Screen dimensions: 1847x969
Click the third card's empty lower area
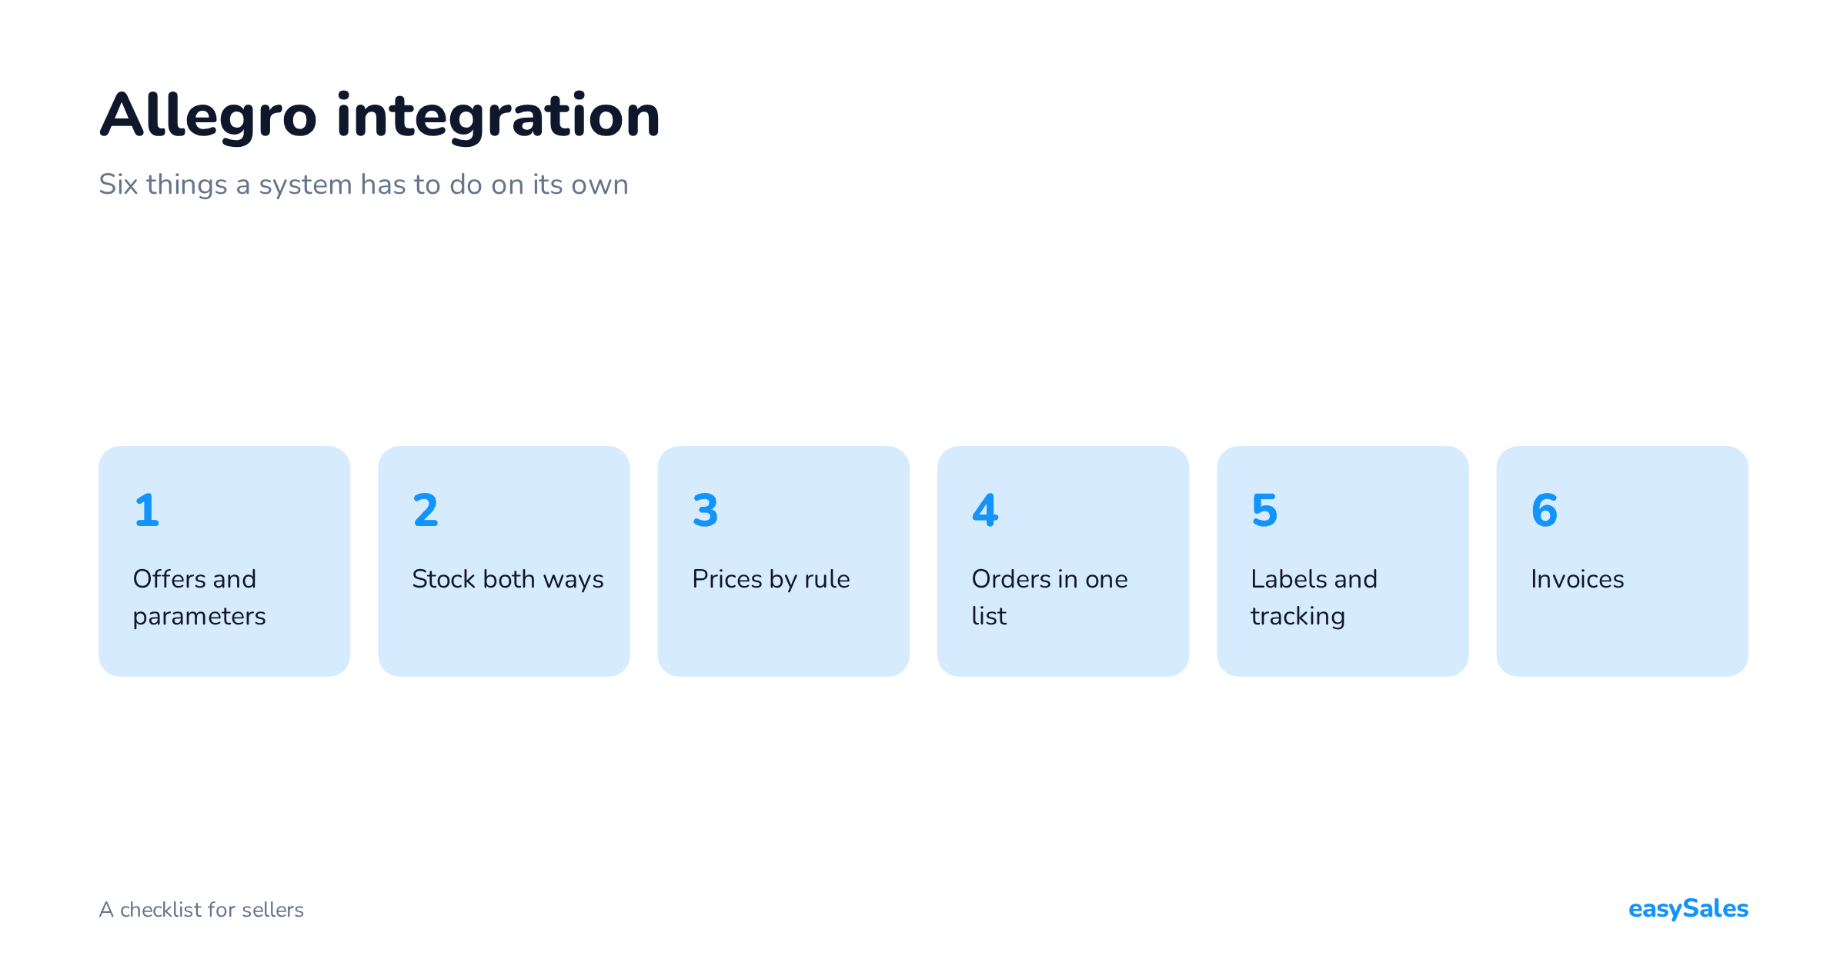(x=783, y=638)
